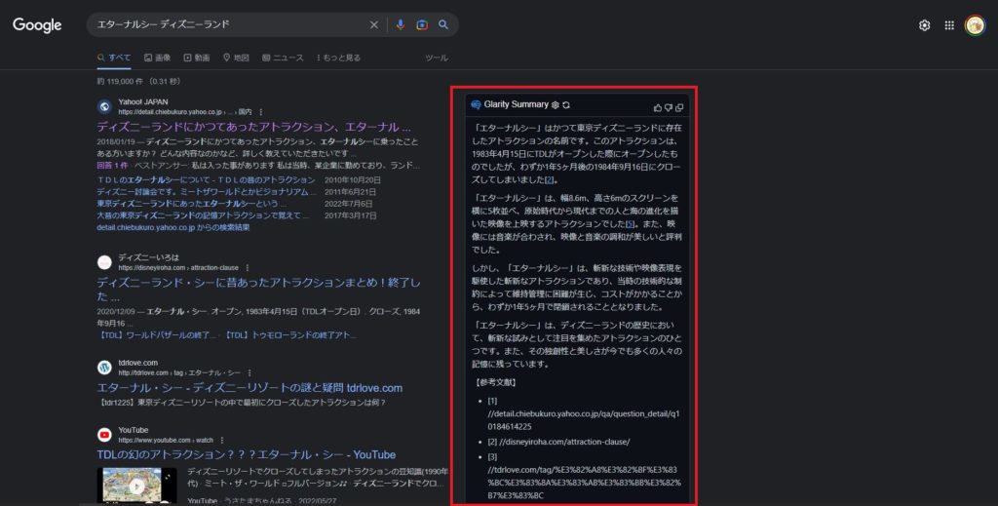Switch to the ニュース news tab
This screenshot has height=506, width=998.
283,58
